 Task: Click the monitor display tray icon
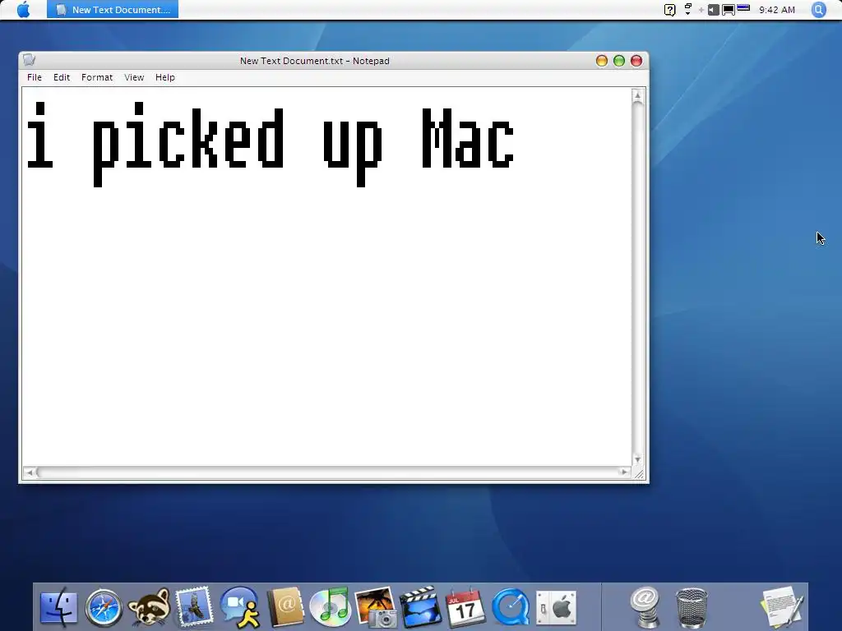click(729, 10)
